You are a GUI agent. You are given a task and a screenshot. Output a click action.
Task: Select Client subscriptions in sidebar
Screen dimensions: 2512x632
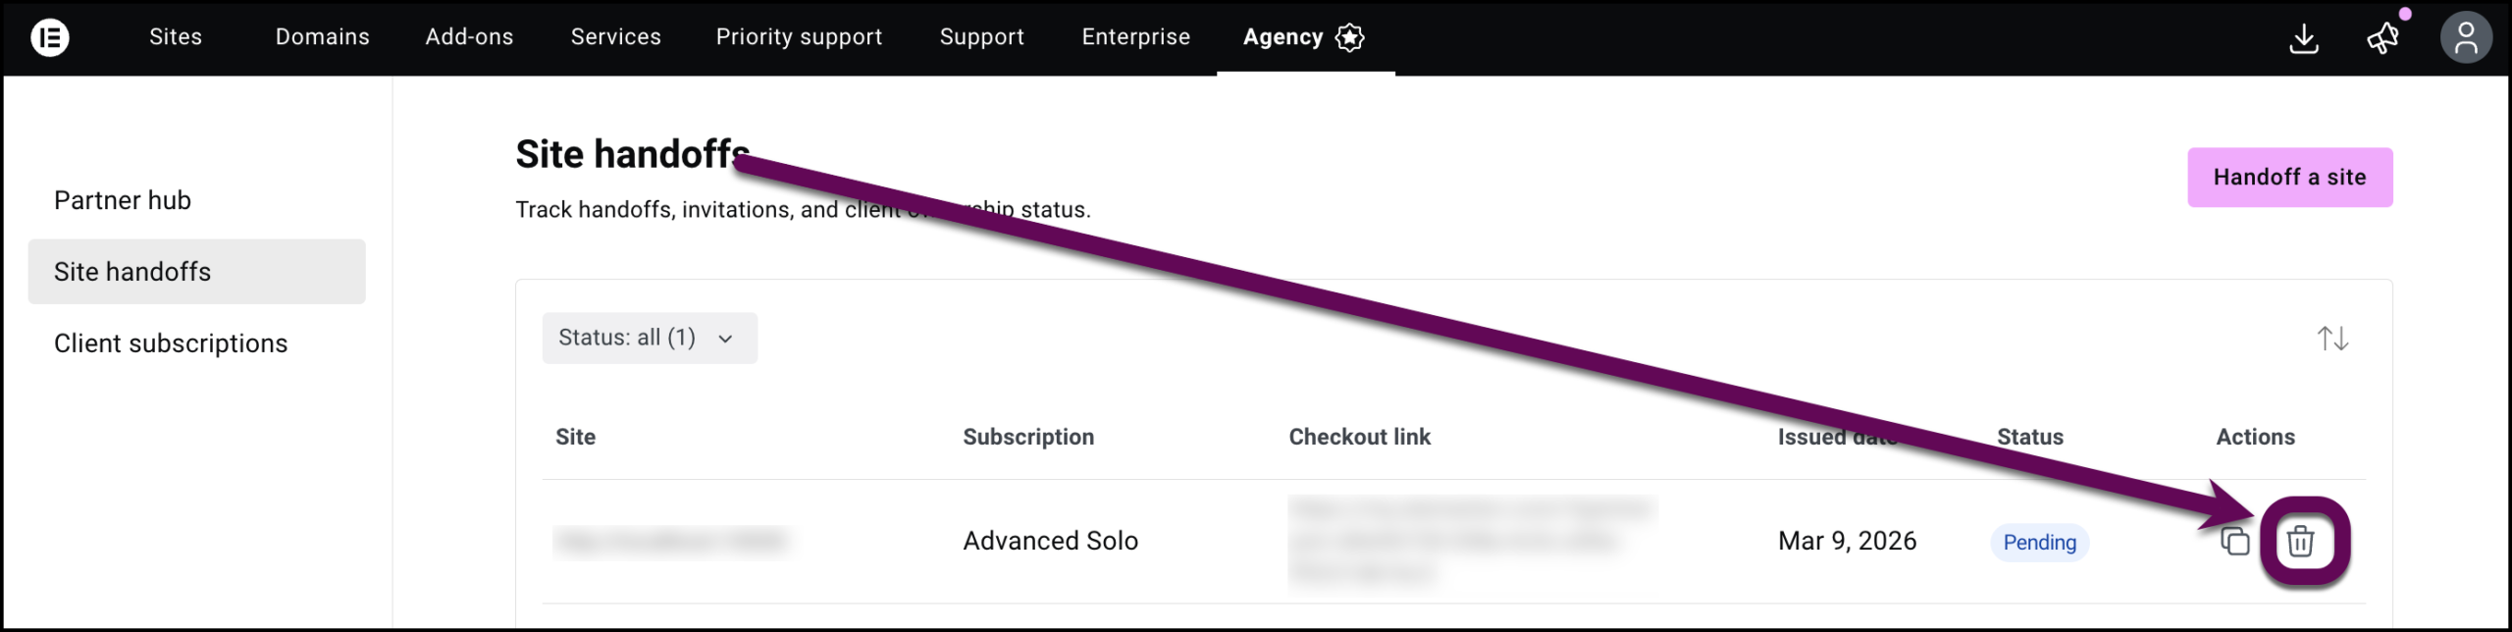pos(171,343)
